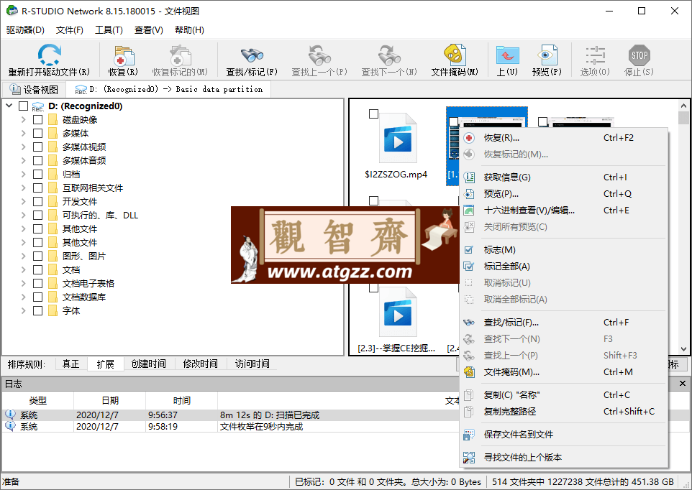
Task: Sort by 创建时间
Action: (x=149, y=364)
